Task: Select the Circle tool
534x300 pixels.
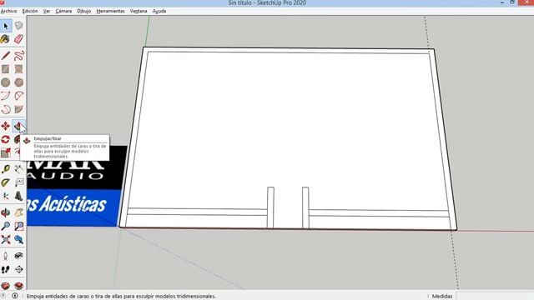Action: point(6,82)
